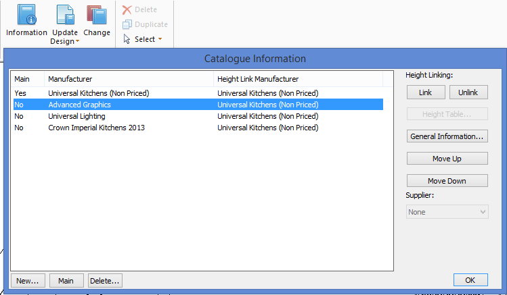Set catalogue as Main button
The width and height of the screenshot is (507, 295).
coord(66,281)
